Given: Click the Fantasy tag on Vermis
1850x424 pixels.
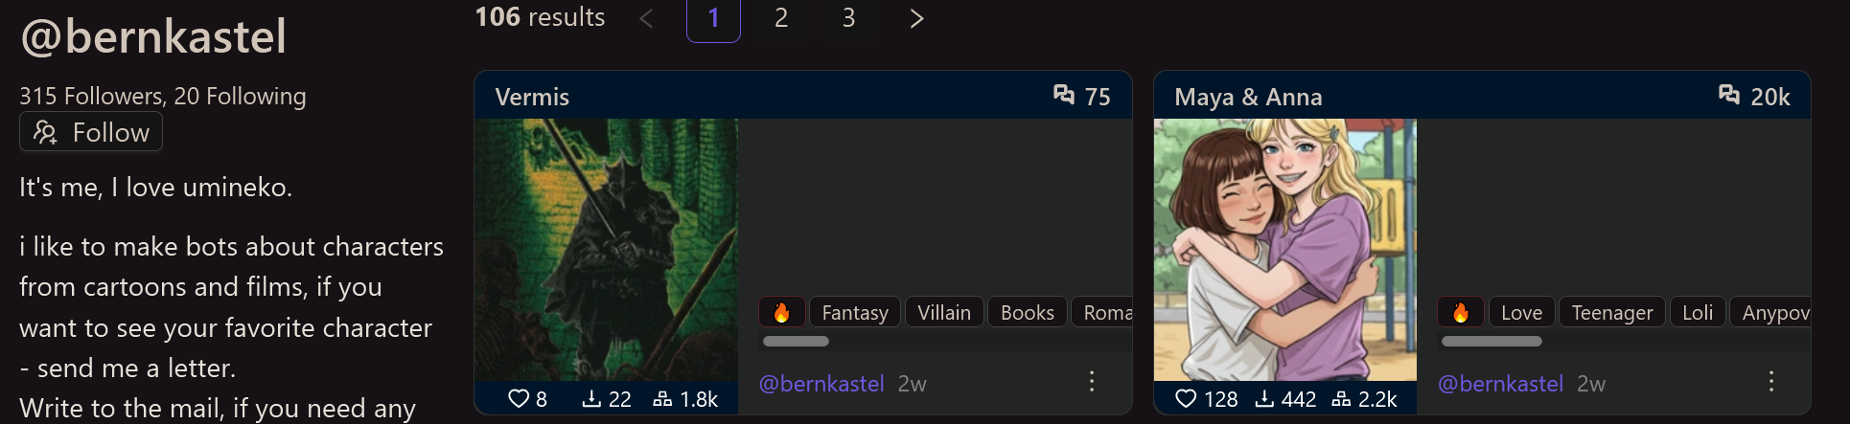Looking at the screenshot, I should pyautogui.click(x=855, y=312).
